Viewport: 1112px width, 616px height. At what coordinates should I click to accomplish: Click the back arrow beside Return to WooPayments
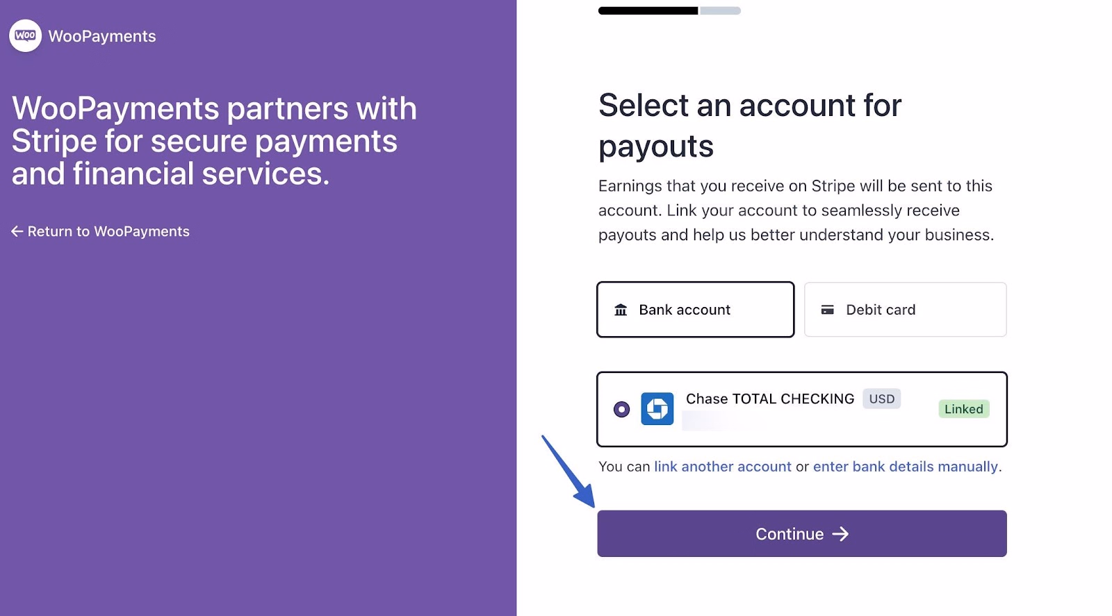17,231
